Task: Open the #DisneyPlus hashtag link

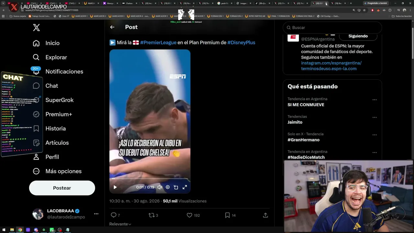Action: (x=241, y=42)
